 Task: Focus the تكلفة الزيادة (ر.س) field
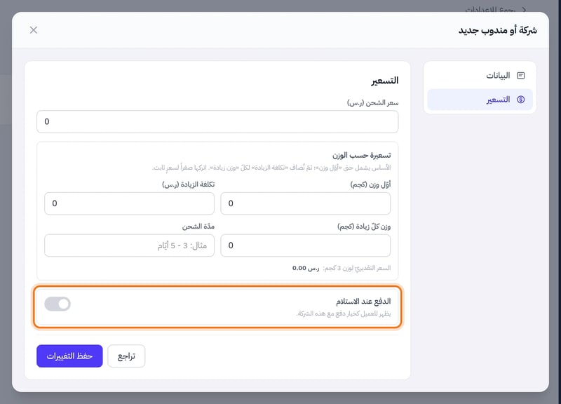(129, 203)
